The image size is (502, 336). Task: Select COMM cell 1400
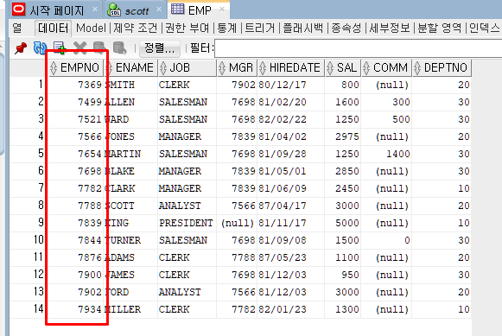click(386, 154)
